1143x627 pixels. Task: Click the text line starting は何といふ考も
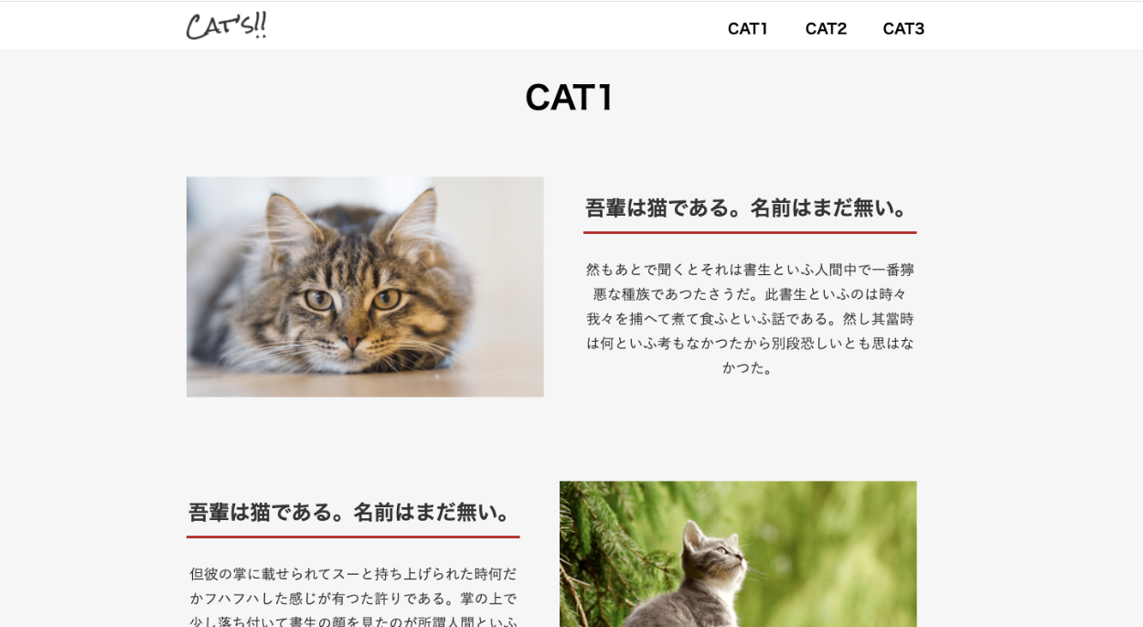click(750, 344)
